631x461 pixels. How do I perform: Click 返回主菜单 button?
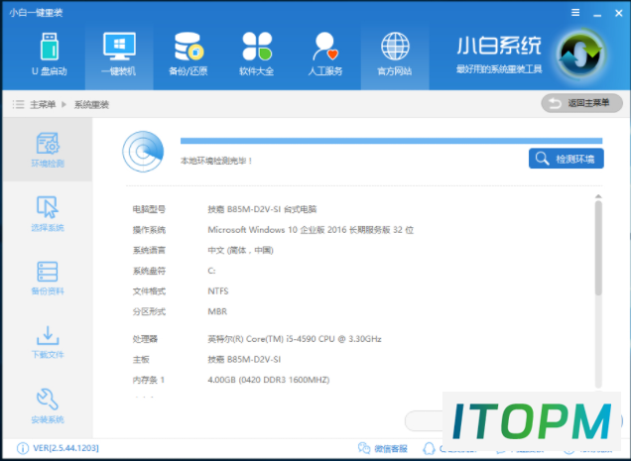click(582, 103)
